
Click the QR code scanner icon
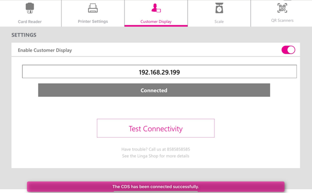pyautogui.click(x=282, y=8)
